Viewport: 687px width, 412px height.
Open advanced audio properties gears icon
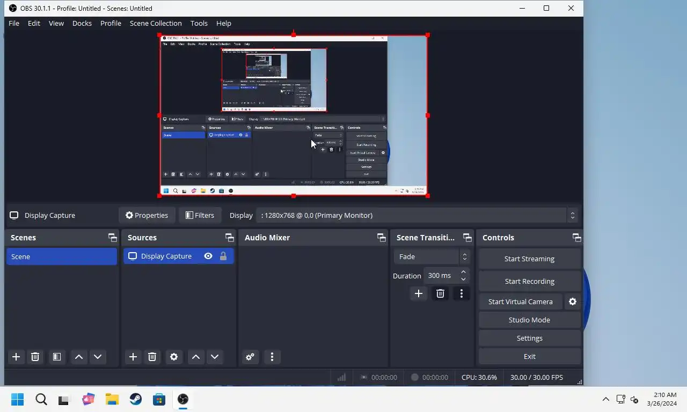pos(250,357)
